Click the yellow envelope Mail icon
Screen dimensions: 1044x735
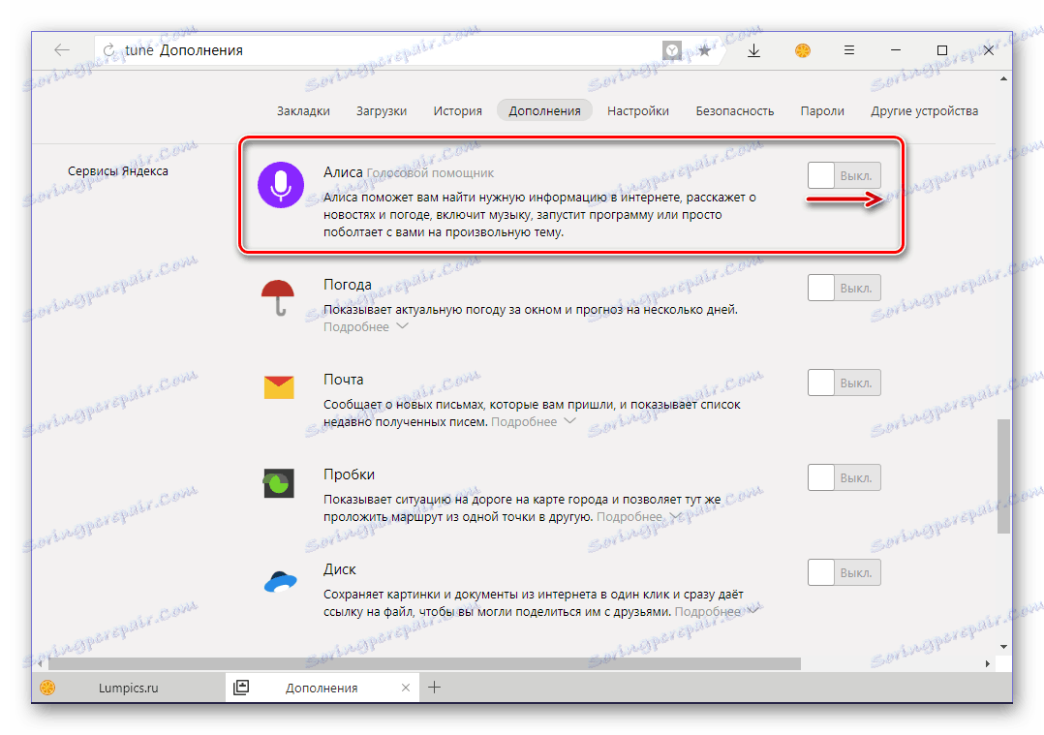pos(279,387)
